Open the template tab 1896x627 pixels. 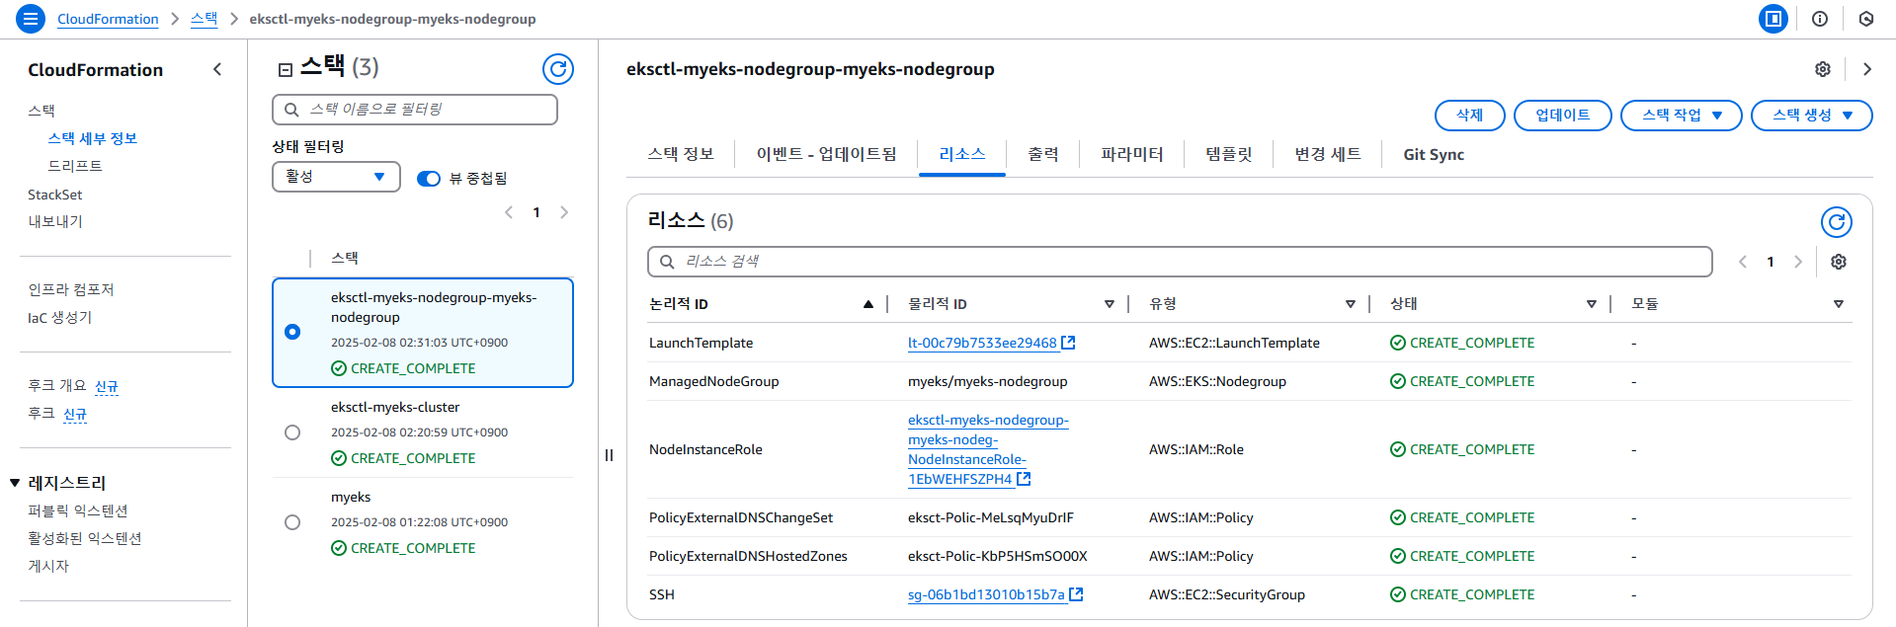[1229, 154]
